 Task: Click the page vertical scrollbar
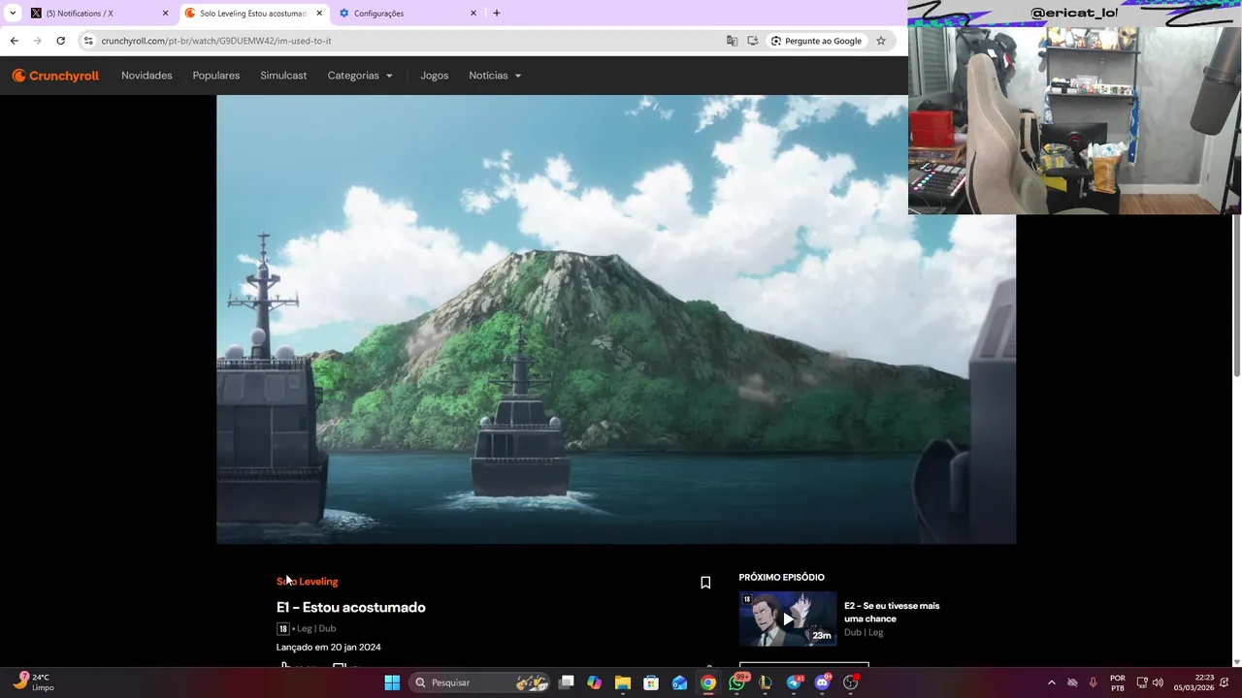coord(1236,296)
